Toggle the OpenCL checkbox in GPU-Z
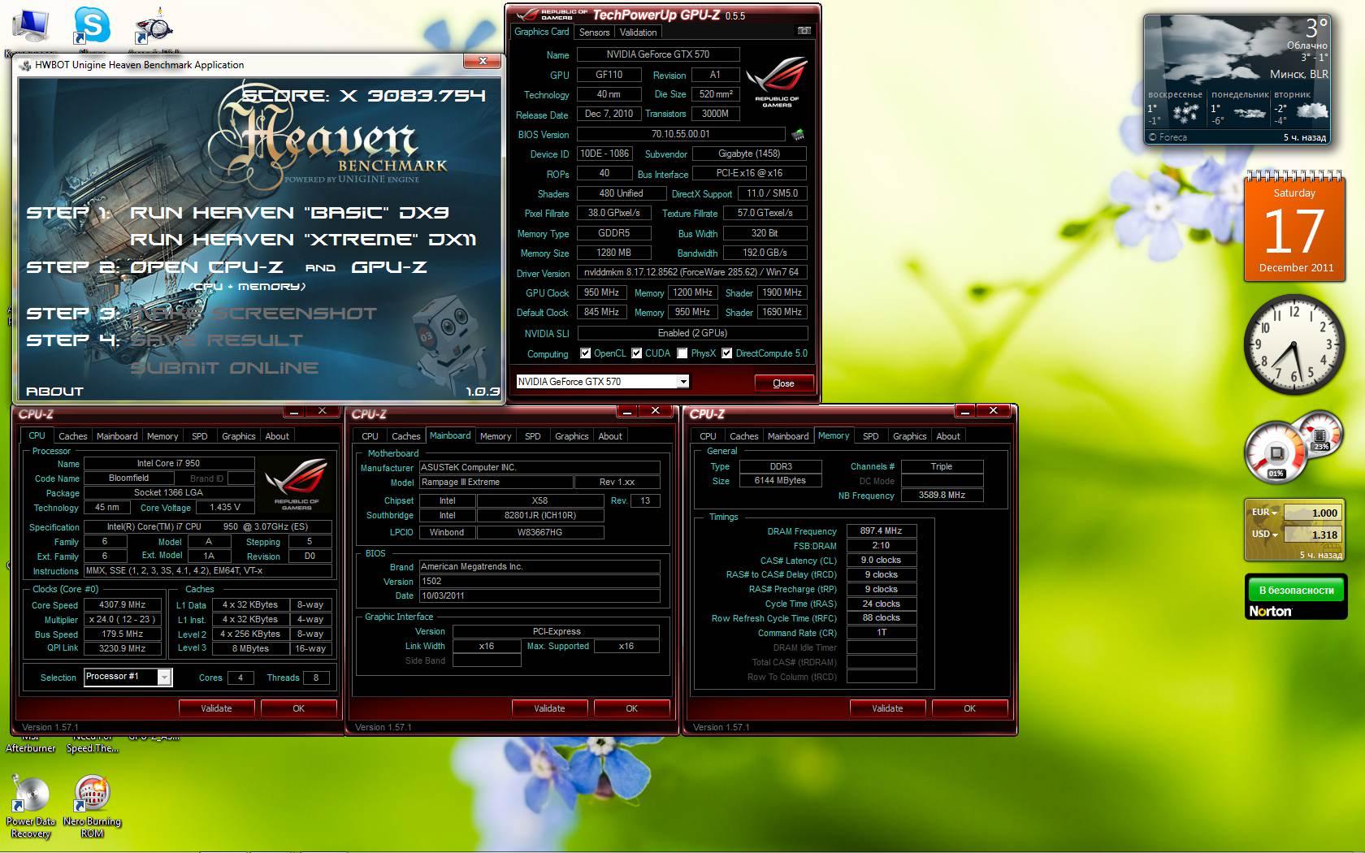 [x=585, y=353]
